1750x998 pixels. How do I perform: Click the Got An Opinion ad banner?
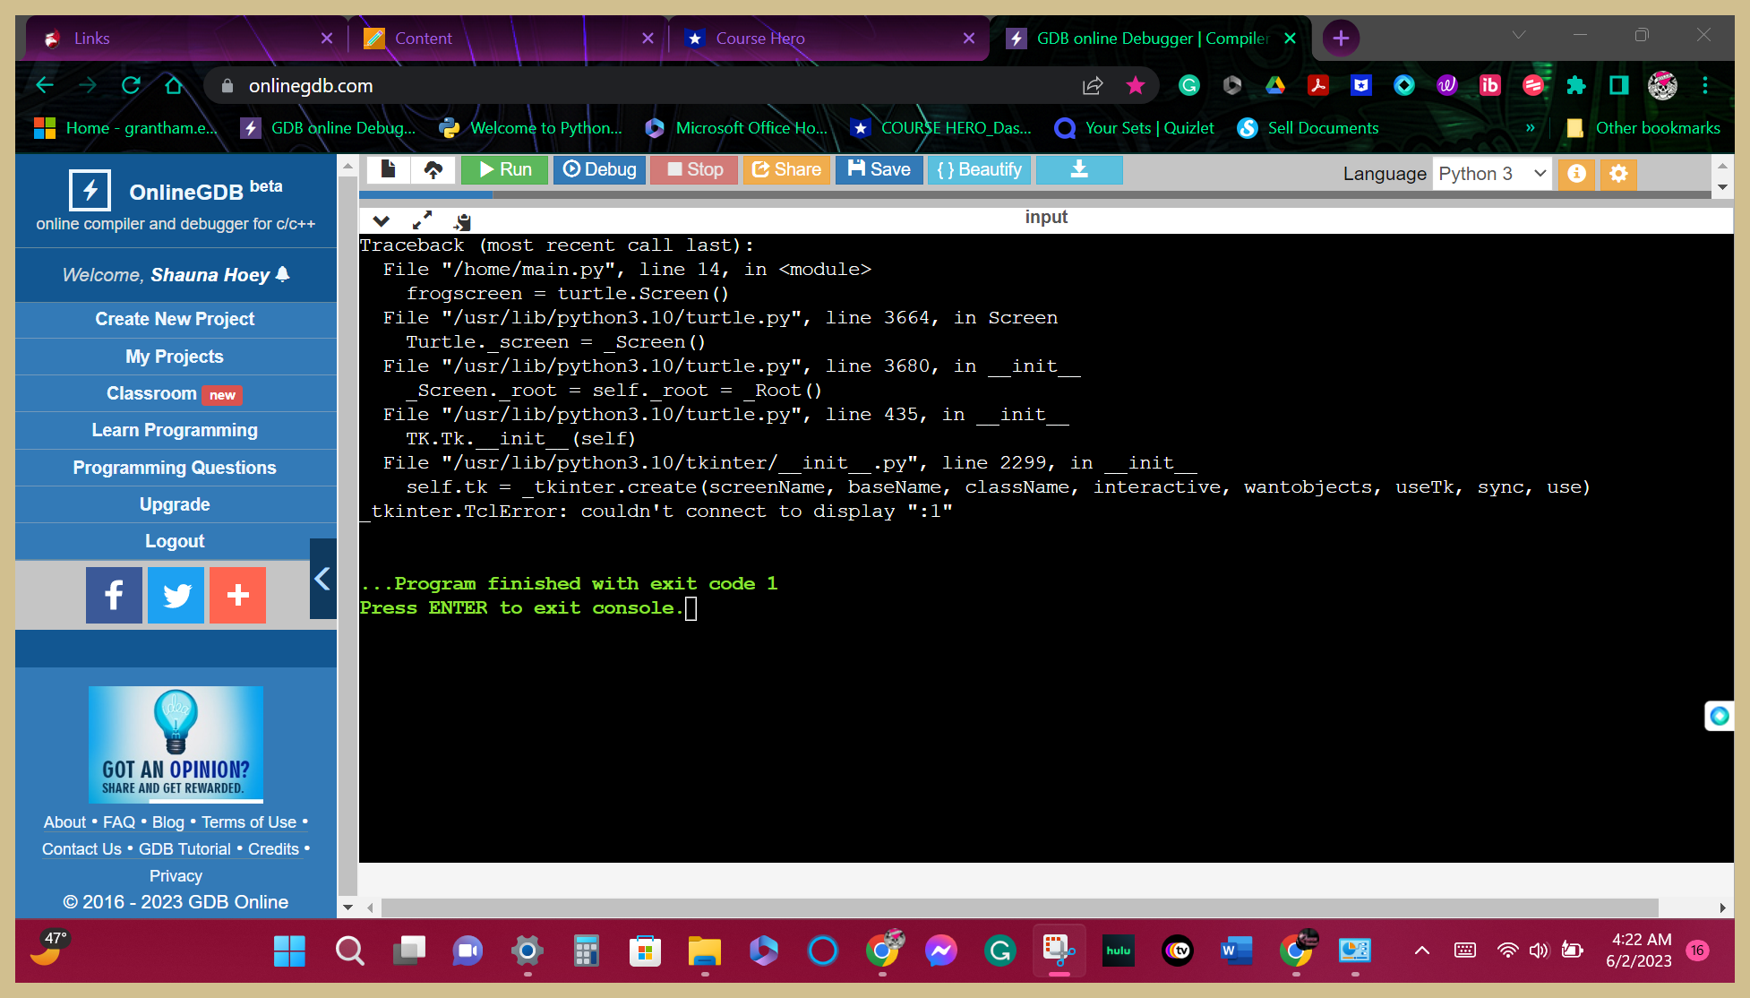tap(176, 744)
